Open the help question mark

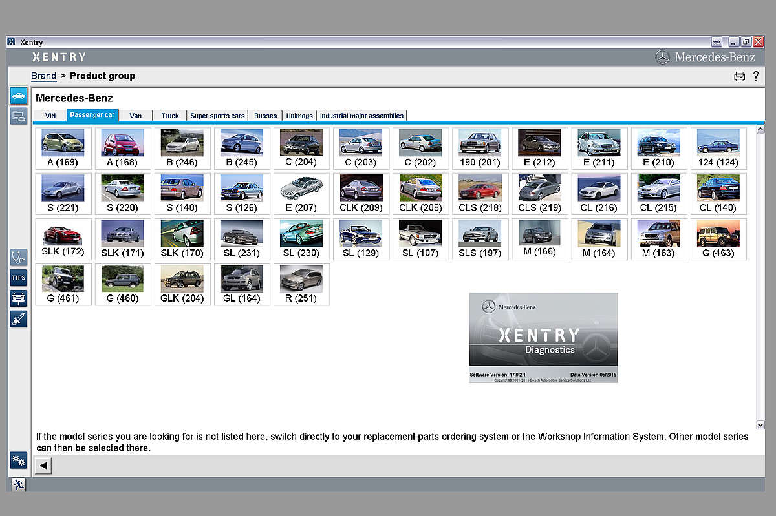(x=756, y=76)
